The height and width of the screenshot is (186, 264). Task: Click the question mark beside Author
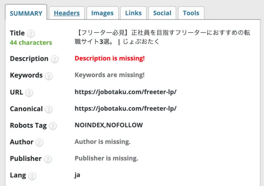tap(40, 142)
